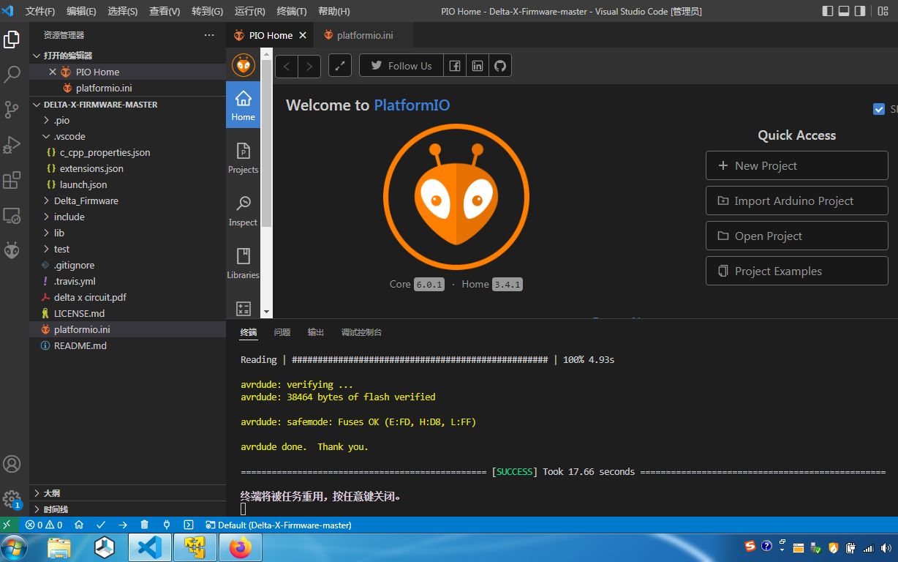Click the PlatformIO Upload arrow in status bar
This screenshot has width=898, height=562.
pos(123,525)
